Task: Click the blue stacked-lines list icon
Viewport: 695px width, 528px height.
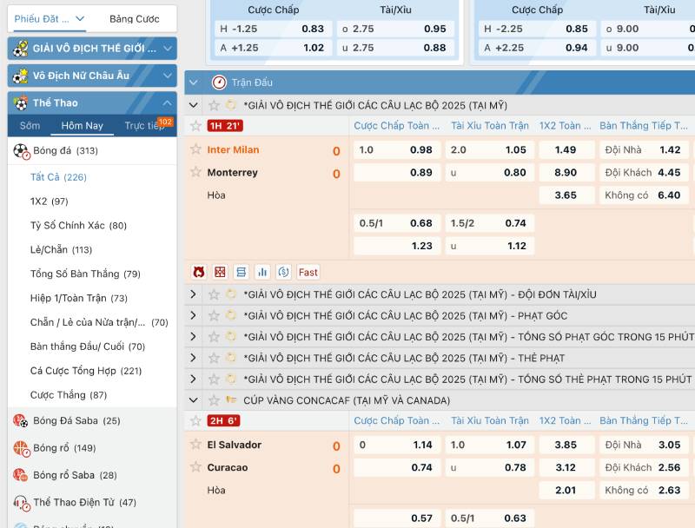Action: pyautogui.click(x=242, y=272)
